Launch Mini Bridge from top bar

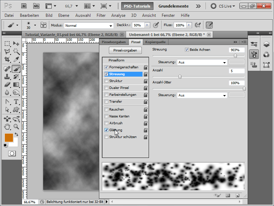click(36, 6)
